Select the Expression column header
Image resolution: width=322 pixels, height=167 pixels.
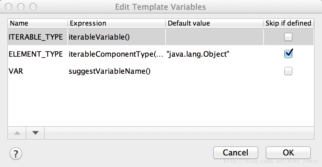(x=117, y=23)
